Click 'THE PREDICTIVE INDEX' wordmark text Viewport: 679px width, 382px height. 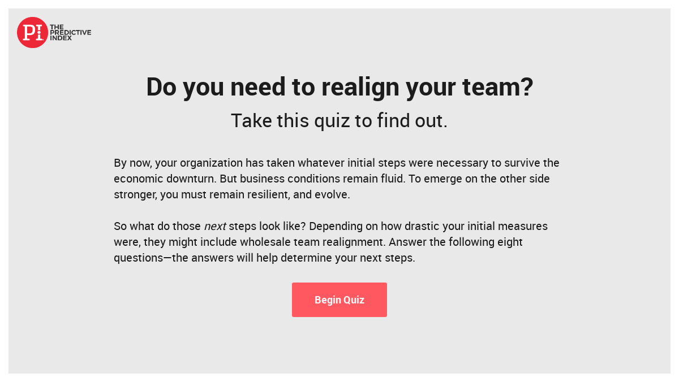tap(70, 32)
